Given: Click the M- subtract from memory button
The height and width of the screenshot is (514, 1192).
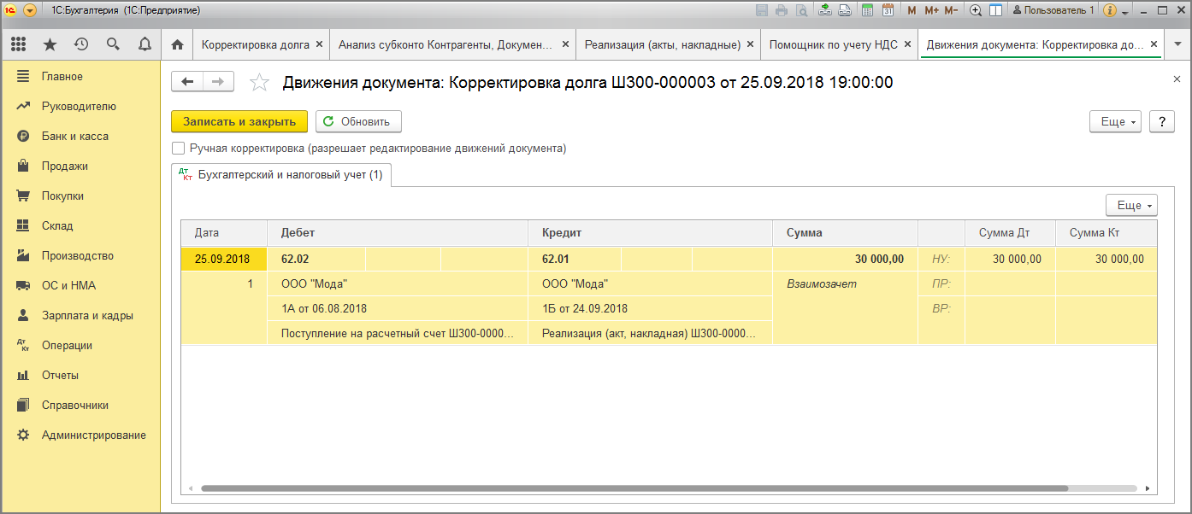Looking at the screenshot, I should [x=951, y=10].
